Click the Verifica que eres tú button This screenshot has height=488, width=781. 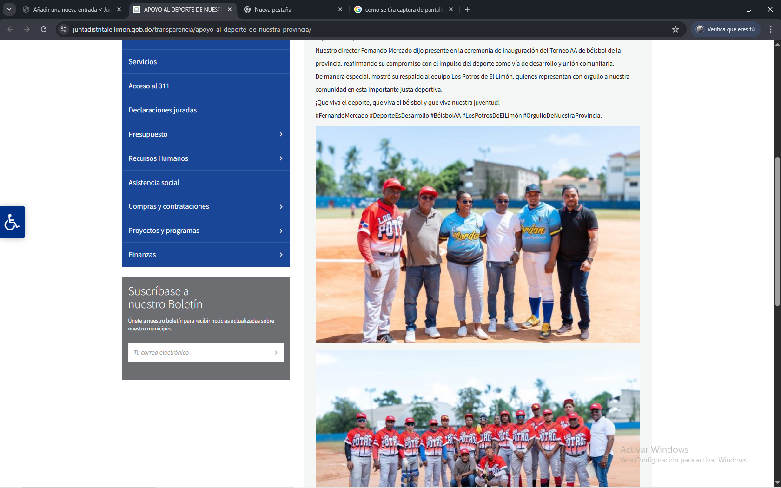pyautogui.click(x=725, y=29)
